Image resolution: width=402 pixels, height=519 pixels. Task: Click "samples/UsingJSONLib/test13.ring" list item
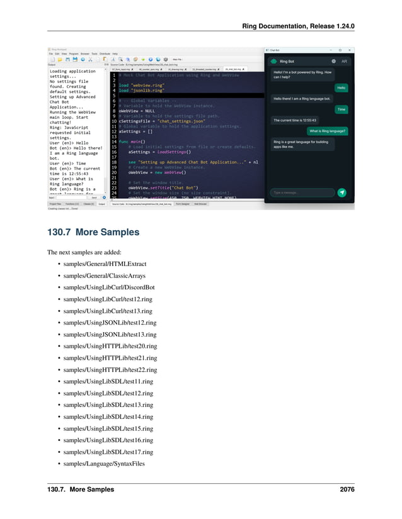pos(110,334)
